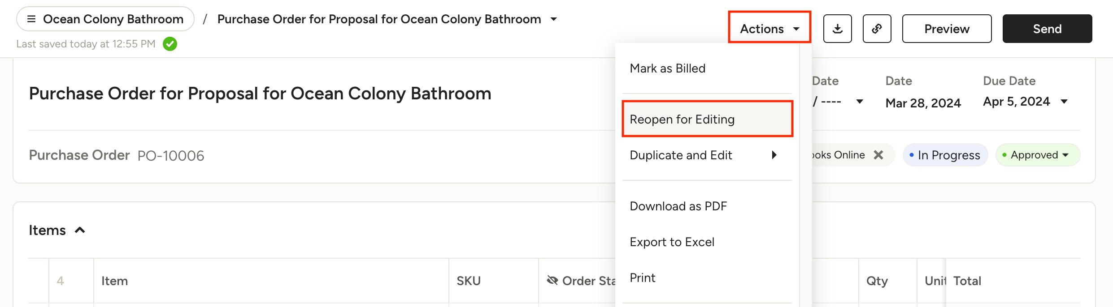Click the In Progress status badge
1113x307 pixels.
tap(945, 155)
